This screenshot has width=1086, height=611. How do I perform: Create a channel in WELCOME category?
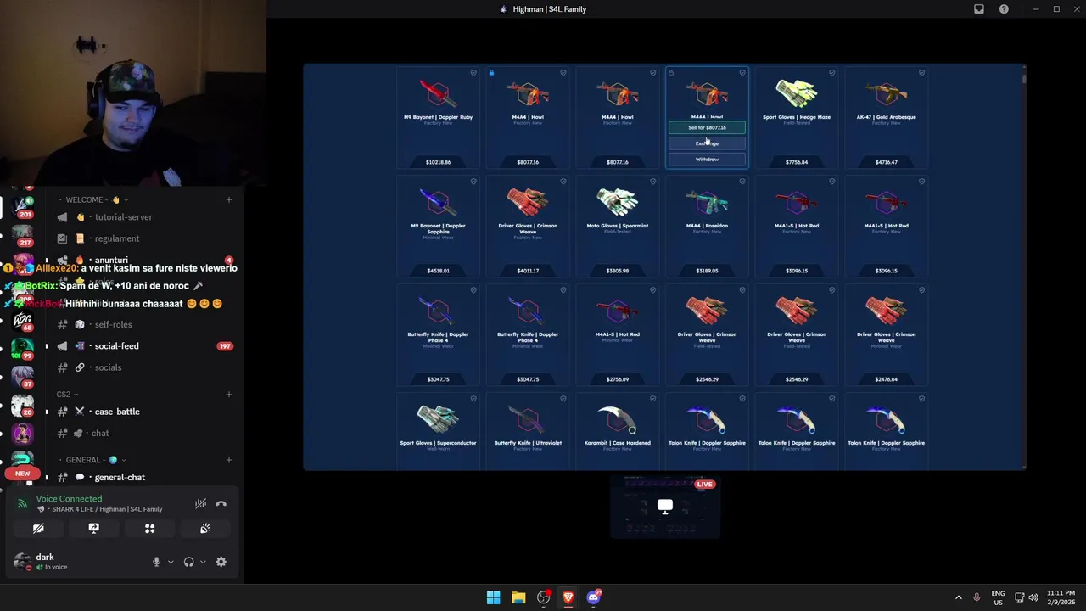228,199
